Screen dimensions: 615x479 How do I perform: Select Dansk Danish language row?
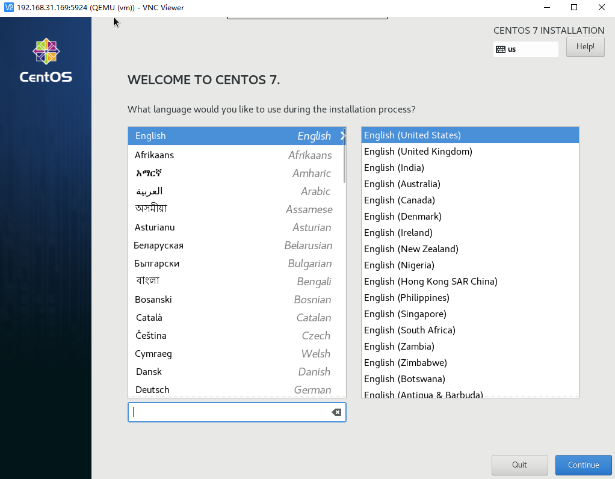point(237,371)
